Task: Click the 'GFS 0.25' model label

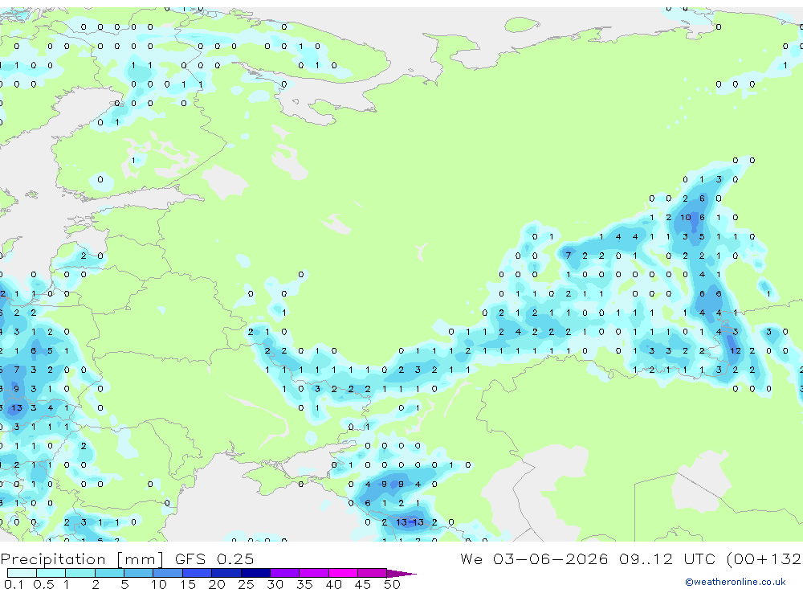Action: [214, 558]
